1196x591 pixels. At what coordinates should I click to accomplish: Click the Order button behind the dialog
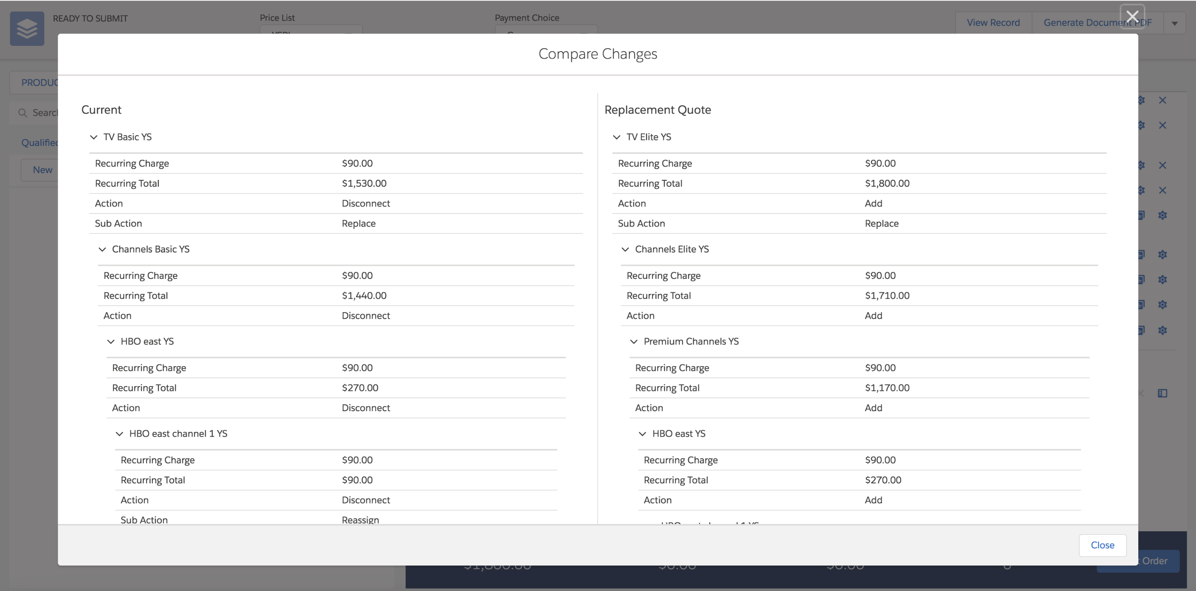[1138, 561]
